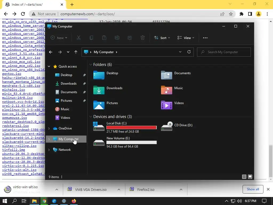Collapse Devices and drives (3) group

91,116
